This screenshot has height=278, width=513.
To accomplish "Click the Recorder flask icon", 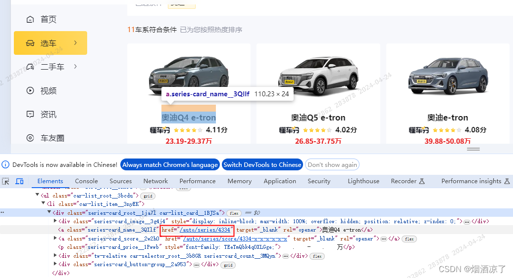I will [422, 181].
